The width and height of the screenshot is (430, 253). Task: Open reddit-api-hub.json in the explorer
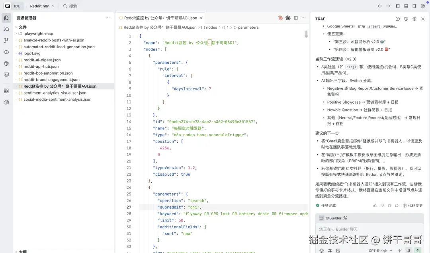pos(41,67)
